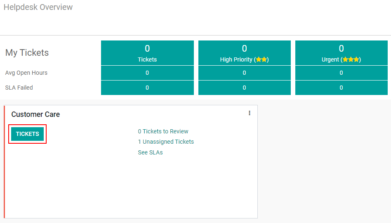Open the 1 Unassigned Tickets link
391x223 pixels.
[166, 142]
